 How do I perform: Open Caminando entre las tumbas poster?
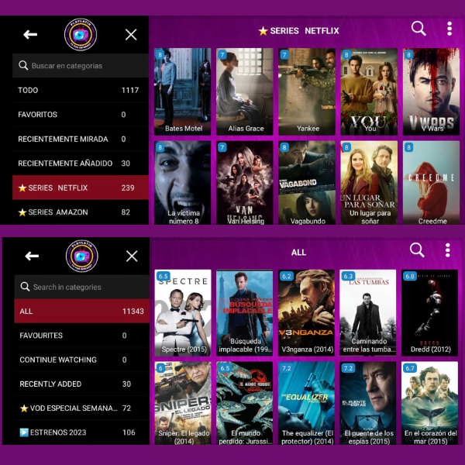point(368,313)
